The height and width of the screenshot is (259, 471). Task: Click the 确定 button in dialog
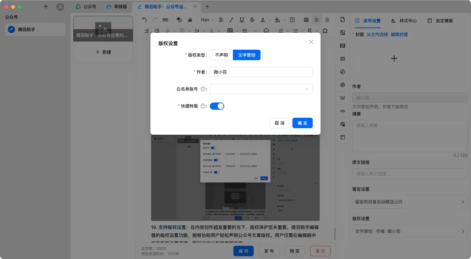tap(302, 123)
